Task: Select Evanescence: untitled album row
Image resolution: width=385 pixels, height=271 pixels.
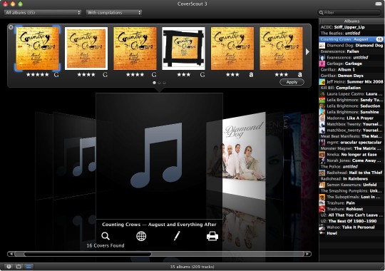Action: click(351, 58)
